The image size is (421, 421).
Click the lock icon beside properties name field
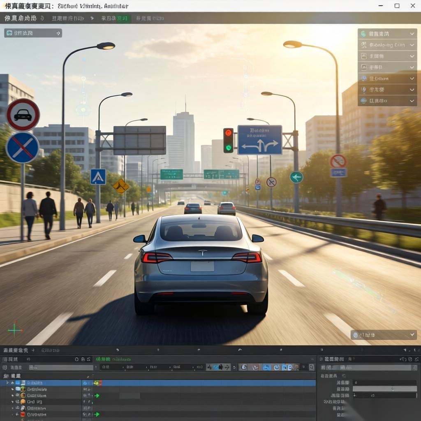pos(414,367)
